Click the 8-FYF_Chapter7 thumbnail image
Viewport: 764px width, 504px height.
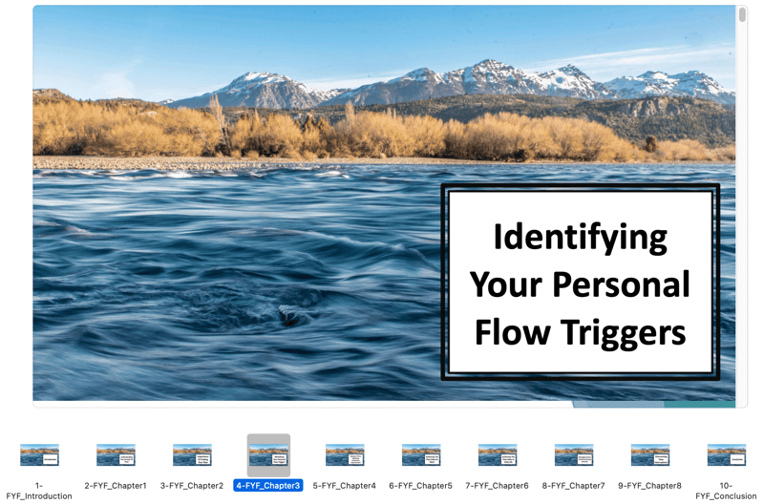574,455
